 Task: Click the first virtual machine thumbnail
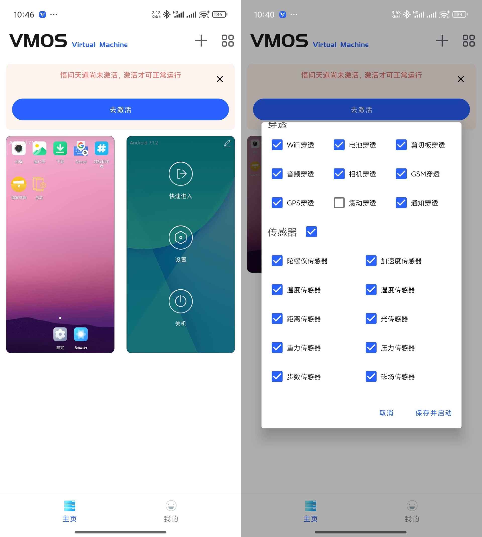coord(60,244)
